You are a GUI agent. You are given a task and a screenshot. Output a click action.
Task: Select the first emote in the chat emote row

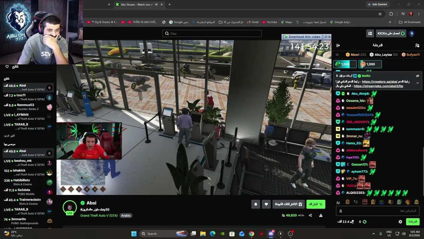[347, 202]
